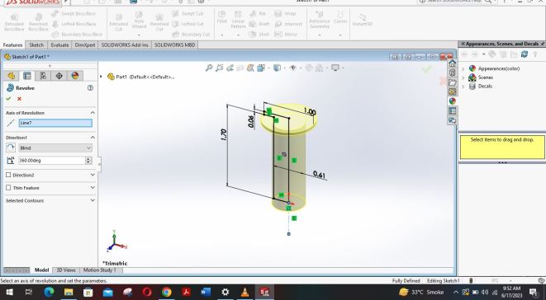Open the DisplayManager tab icon
Image resolution: width=546 pixels, height=300 pixels.
(75, 76)
